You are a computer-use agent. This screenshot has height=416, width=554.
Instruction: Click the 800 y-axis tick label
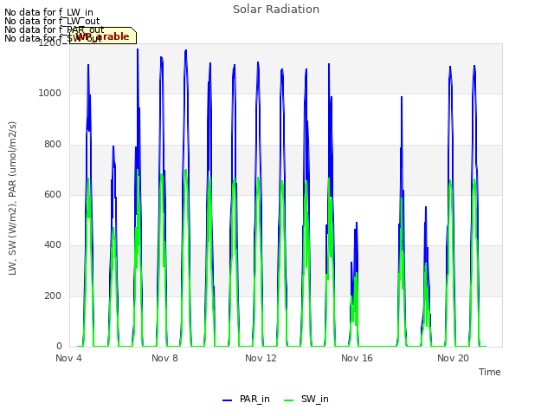point(53,145)
